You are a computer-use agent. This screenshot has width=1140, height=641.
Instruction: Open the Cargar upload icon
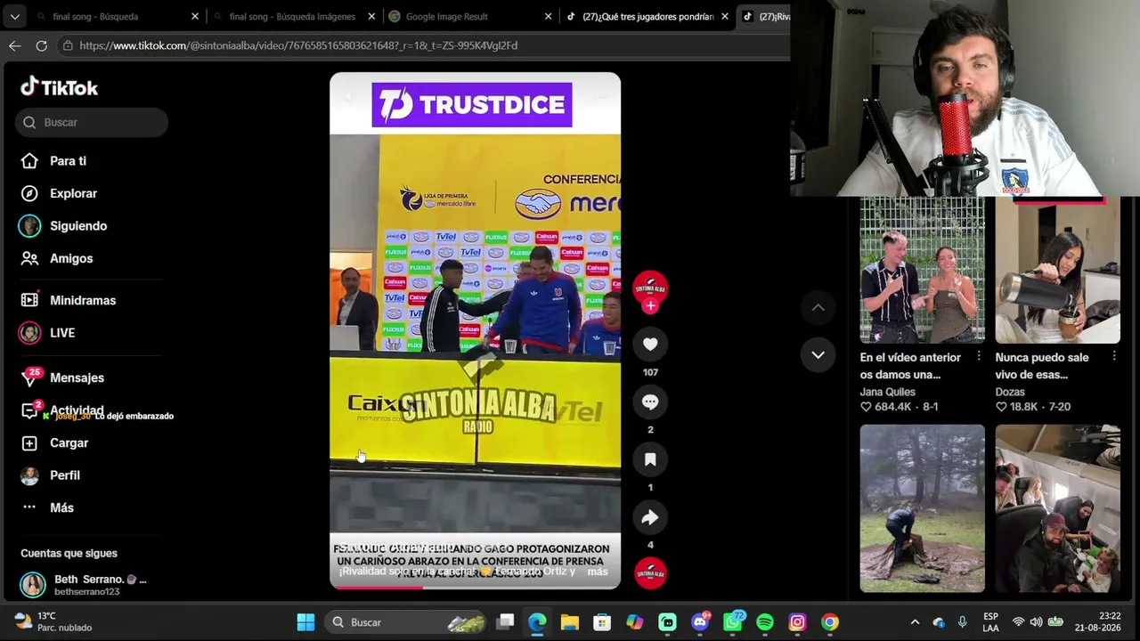29,442
